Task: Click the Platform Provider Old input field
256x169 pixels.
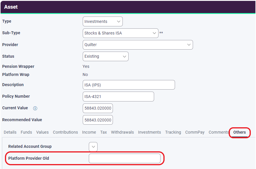Action: tap(125, 158)
